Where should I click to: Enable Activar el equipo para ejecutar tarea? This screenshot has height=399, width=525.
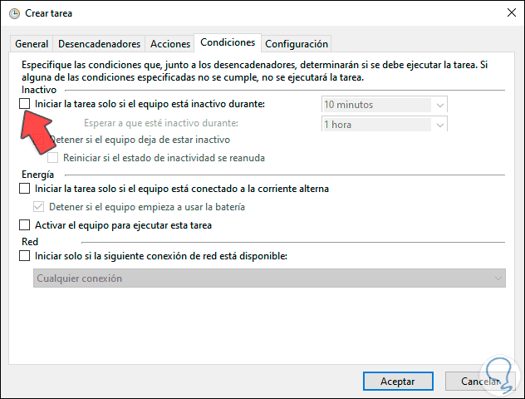25,225
